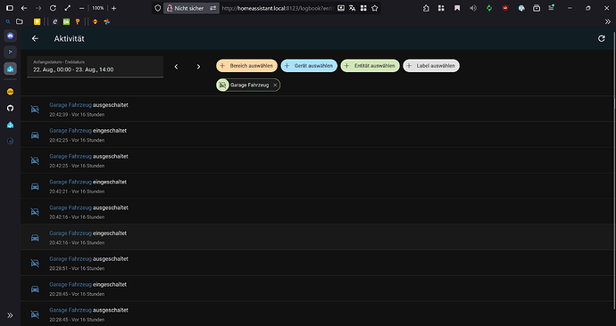
Task: Click the 100% zoom level
Action: coord(98,8)
